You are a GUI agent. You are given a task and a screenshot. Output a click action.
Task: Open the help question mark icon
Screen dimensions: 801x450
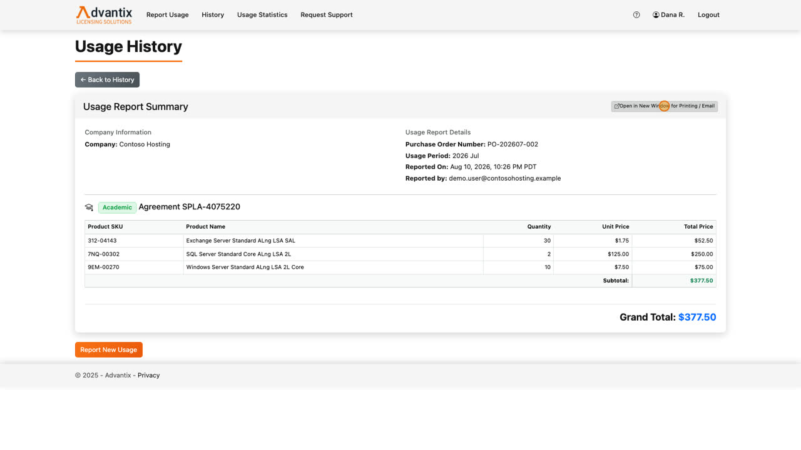(x=636, y=15)
